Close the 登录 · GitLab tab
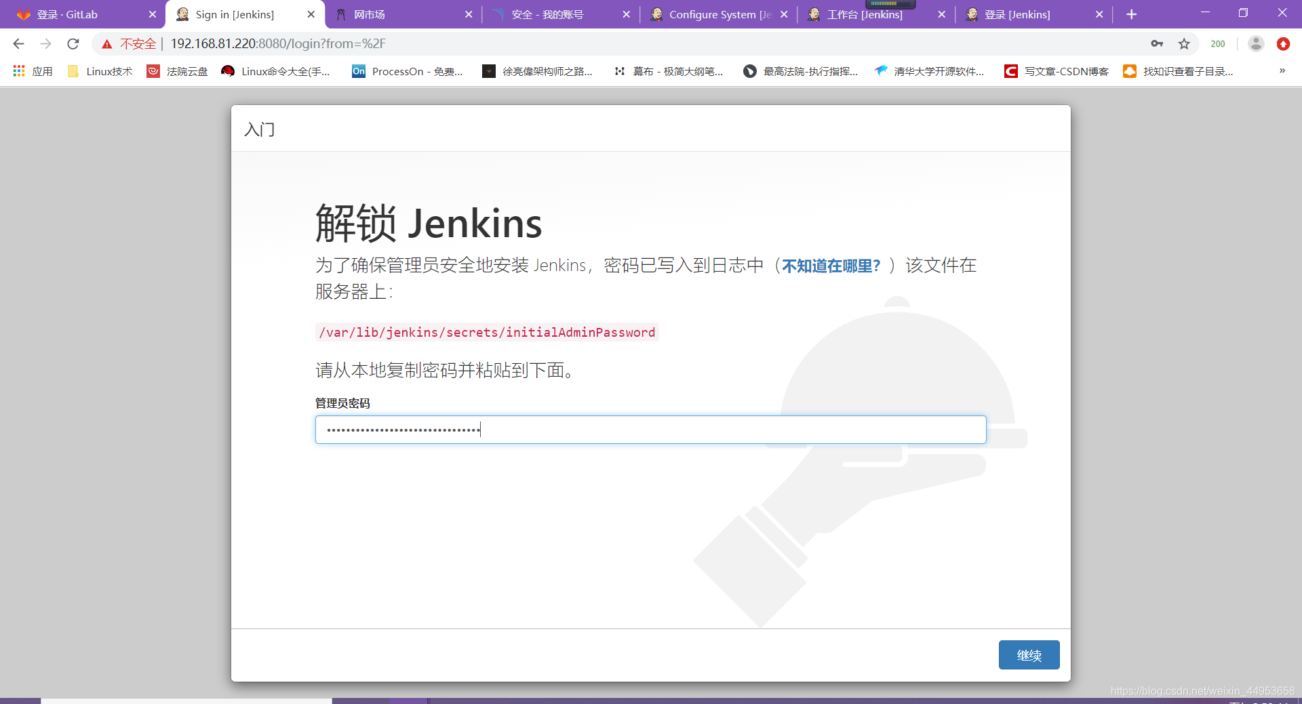This screenshot has width=1302, height=704. pos(152,14)
